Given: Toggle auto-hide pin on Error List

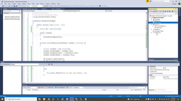Looking at the screenshot, I should pyautogui.click(x=145, y=85).
